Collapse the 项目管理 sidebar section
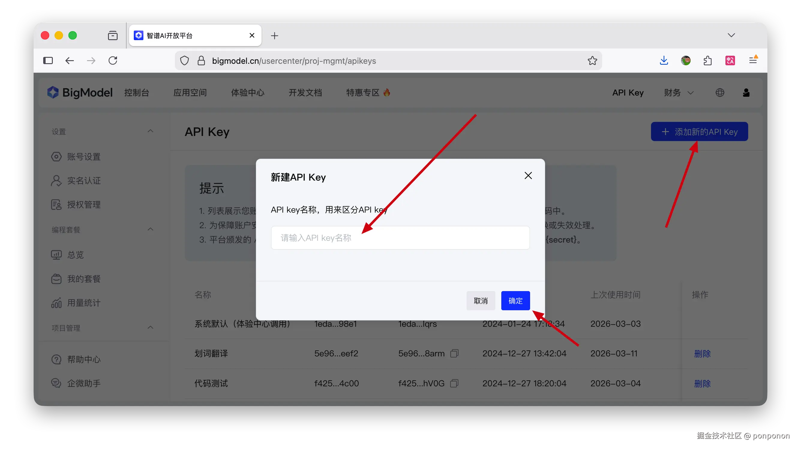This screenshot has height=451, width=801. click(x=151, y=327)
